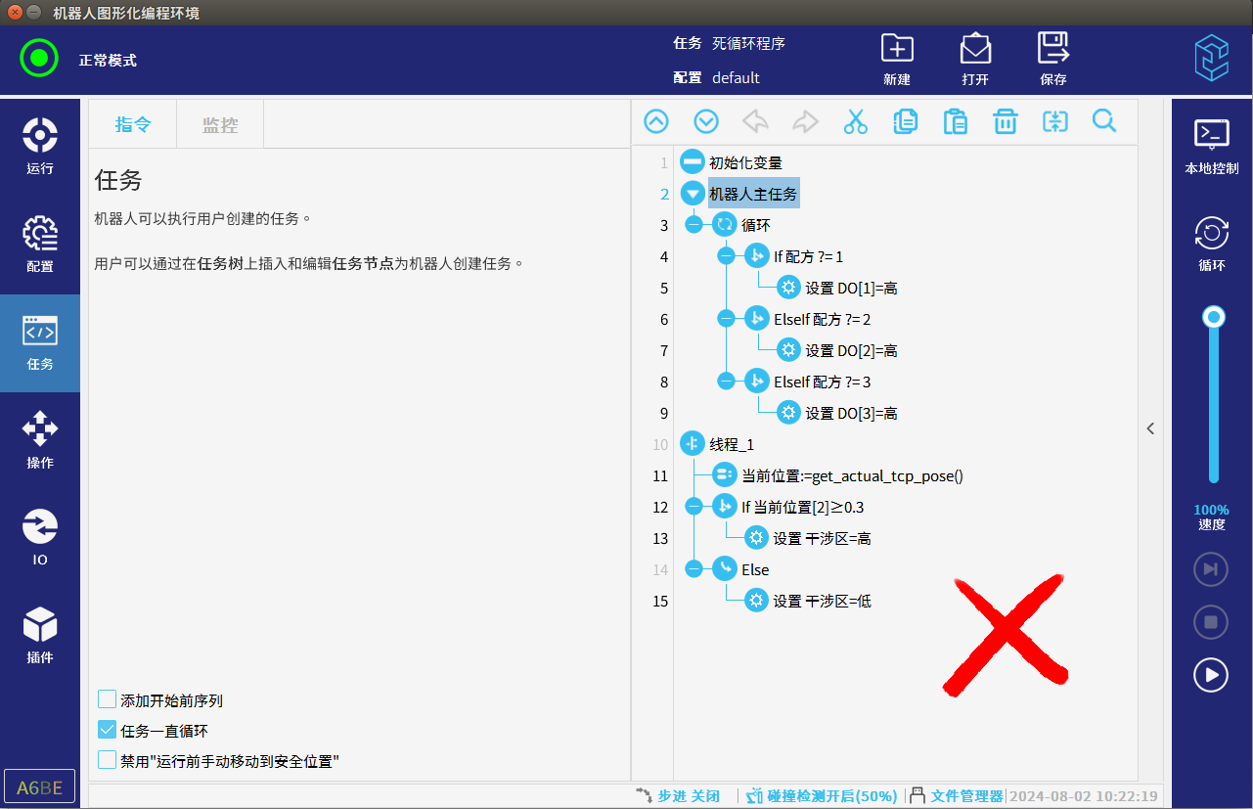Click the delete trash can icon
Image resolution: width=1253 pixels, height=809 pixels.
tap(1005, 121)
